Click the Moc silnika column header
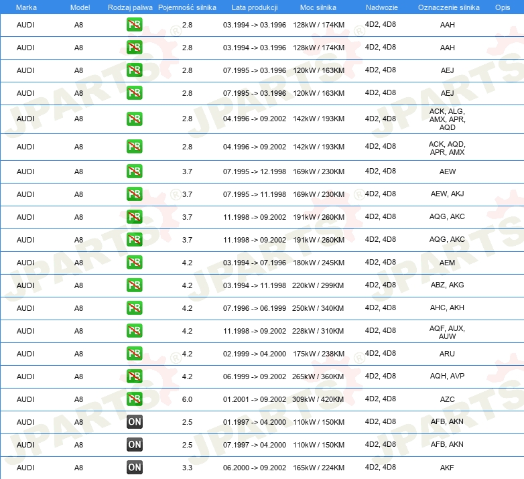524x479 pixels. point(318,7)
